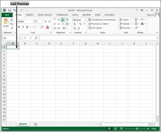Image resolution: width=161 pixels, height=132 pixels.
Task: Toggle center text alignment
Action: point(59,24)
